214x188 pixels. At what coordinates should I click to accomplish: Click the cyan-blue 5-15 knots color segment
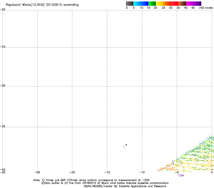(141, 3)
